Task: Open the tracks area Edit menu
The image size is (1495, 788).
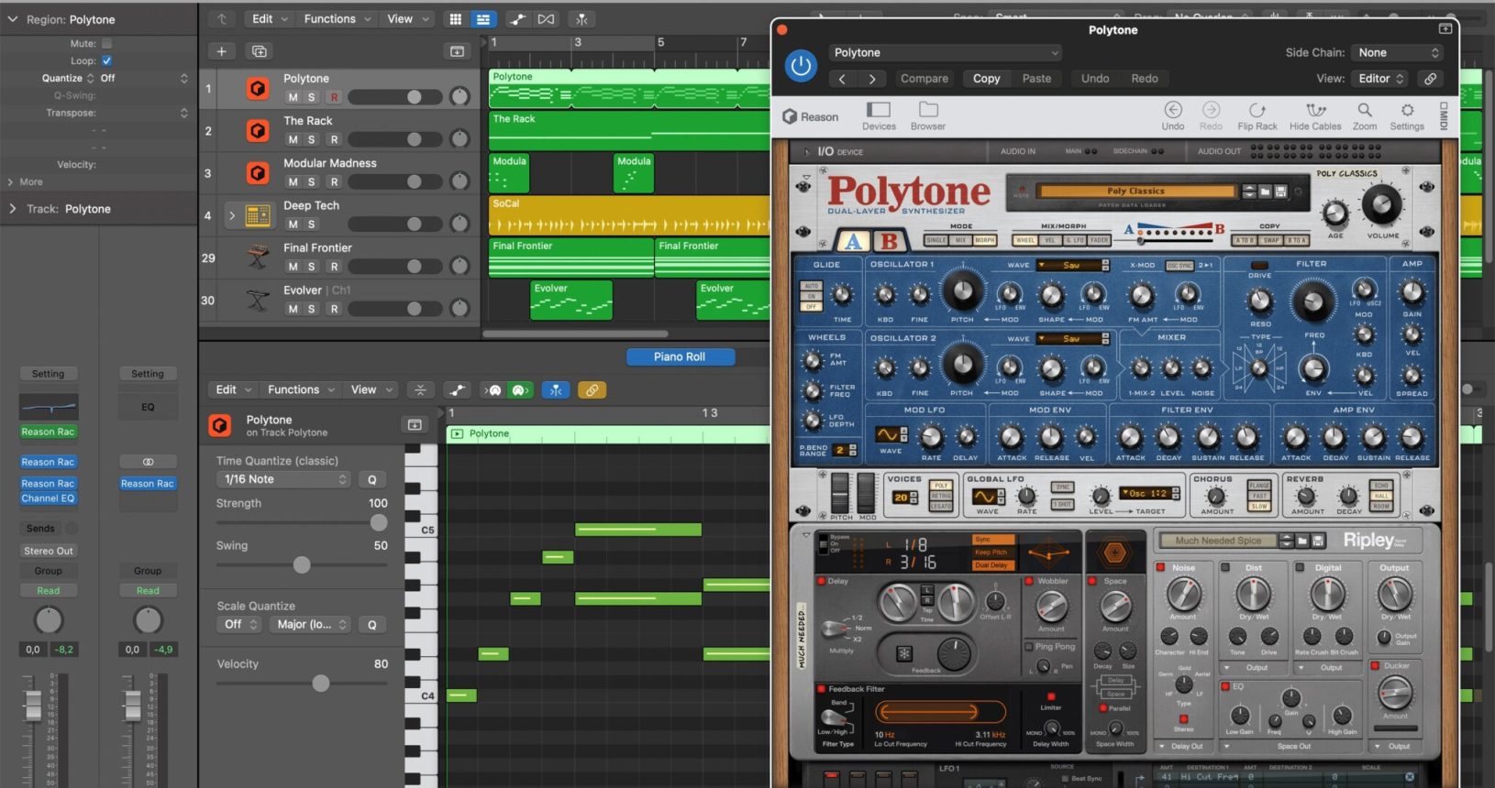Action: 270,19
